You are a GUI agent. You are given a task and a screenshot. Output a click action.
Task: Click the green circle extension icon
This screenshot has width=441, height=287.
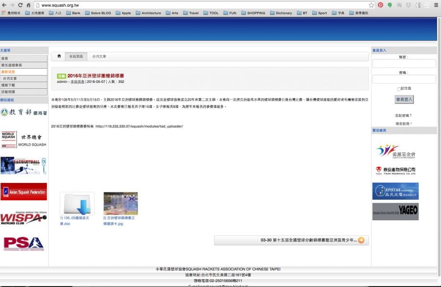[390, 5]
